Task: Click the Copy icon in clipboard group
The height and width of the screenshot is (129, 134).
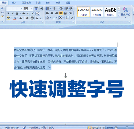Action: coord(2,12)
